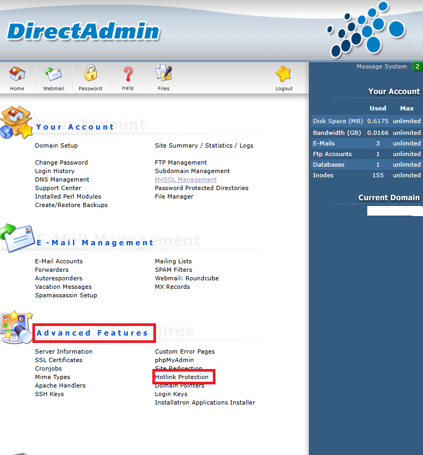This screenshot has width=423, height=455.
Task: Click the Logout star icon
Action: click(283, 74)
